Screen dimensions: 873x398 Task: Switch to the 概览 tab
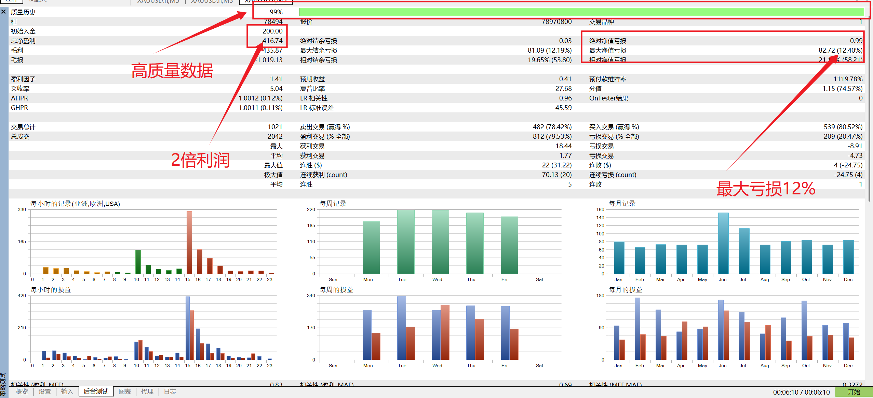click(22, 392)
